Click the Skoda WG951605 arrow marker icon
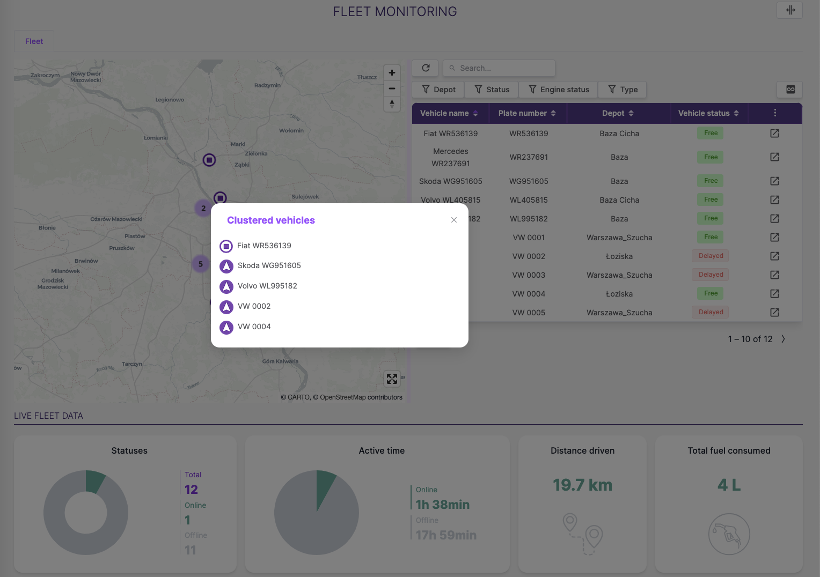The image size is (820, 577). tap(226, 266)
